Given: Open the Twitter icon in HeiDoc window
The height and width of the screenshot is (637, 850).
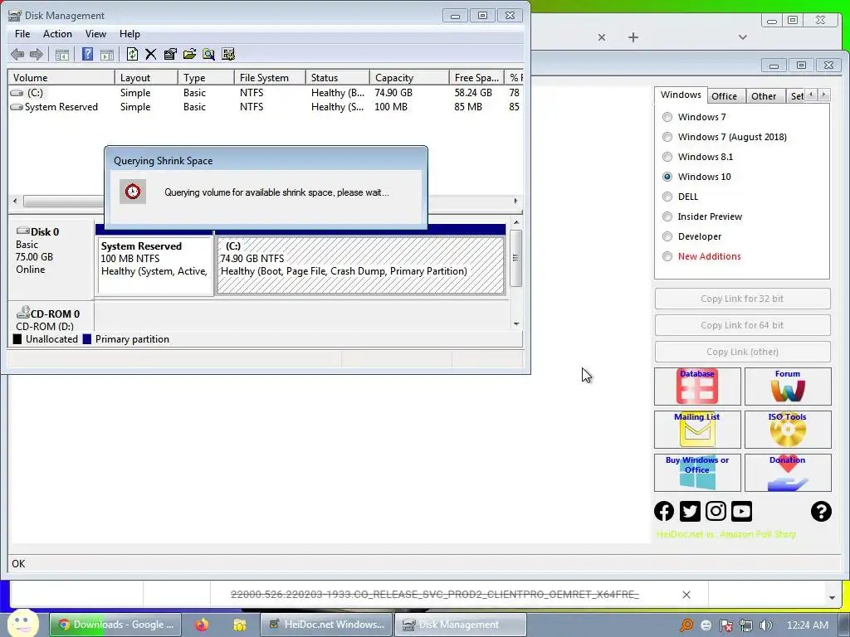Looking at the screenshot, I should tap(690, 511).
